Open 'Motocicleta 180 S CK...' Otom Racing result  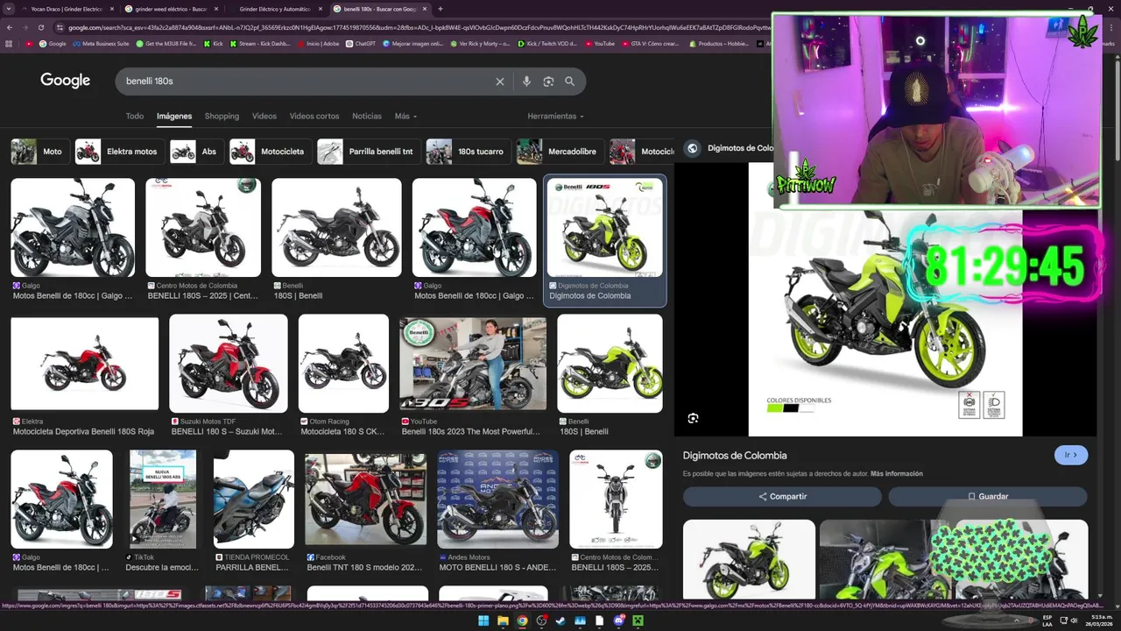(343, 375)
